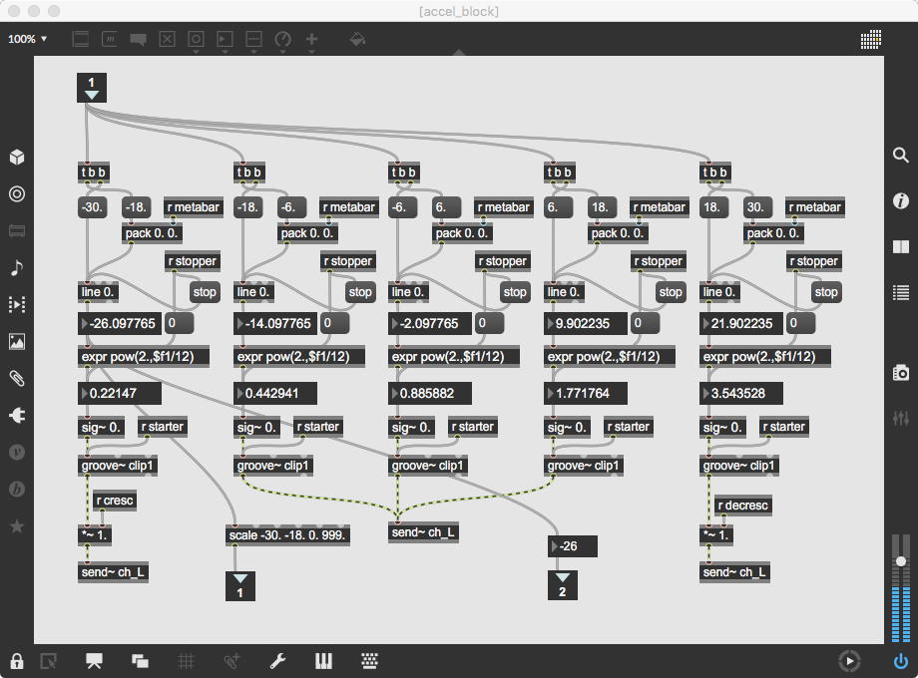Click the Vizzie v icon in left sidebar

[x=17, y=453]
